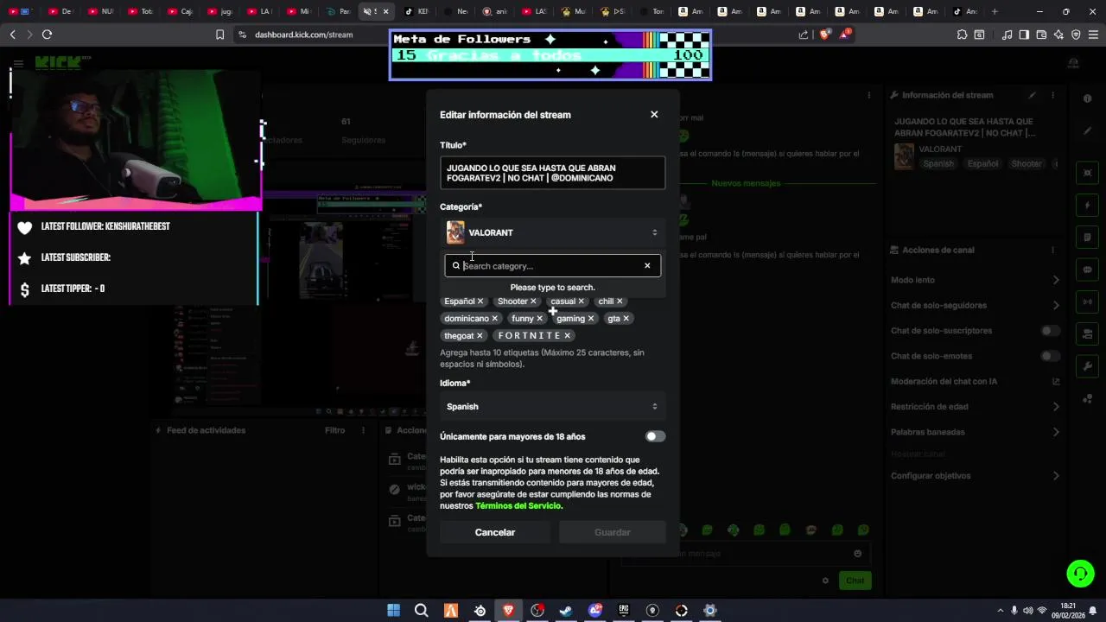
Task: Switch to the first YouTube De tab
Action: (61, 11)
